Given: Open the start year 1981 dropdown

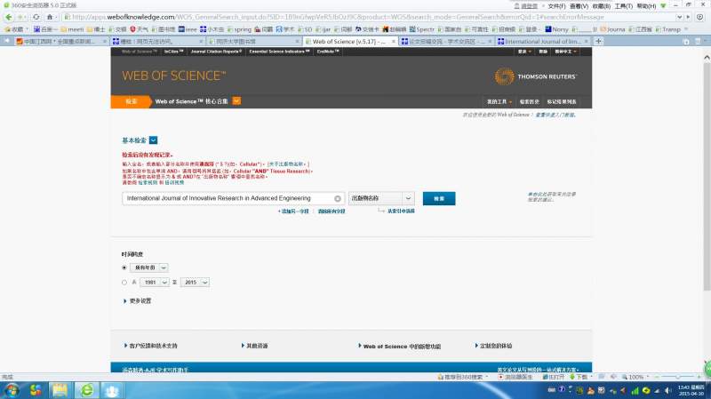Looking at the screenshot, I should coord(155,282).
